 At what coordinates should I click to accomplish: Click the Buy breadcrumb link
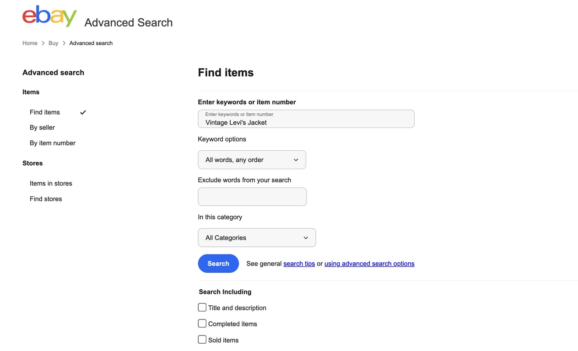point(53,43)
